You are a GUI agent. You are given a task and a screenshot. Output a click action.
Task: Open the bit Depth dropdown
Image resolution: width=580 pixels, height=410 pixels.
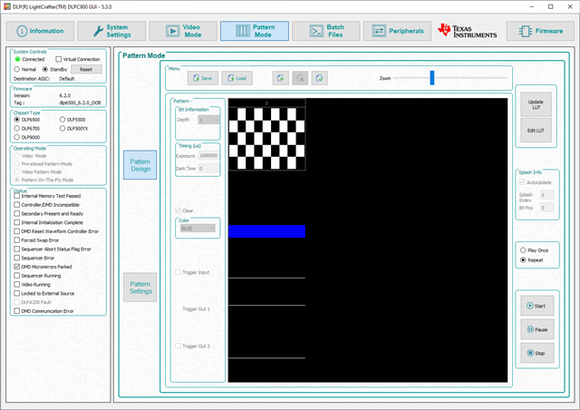[208, 120]
